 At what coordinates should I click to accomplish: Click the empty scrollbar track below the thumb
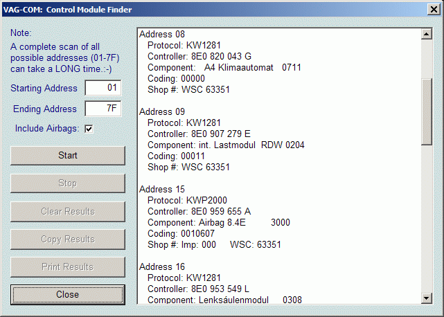[427, 221]
